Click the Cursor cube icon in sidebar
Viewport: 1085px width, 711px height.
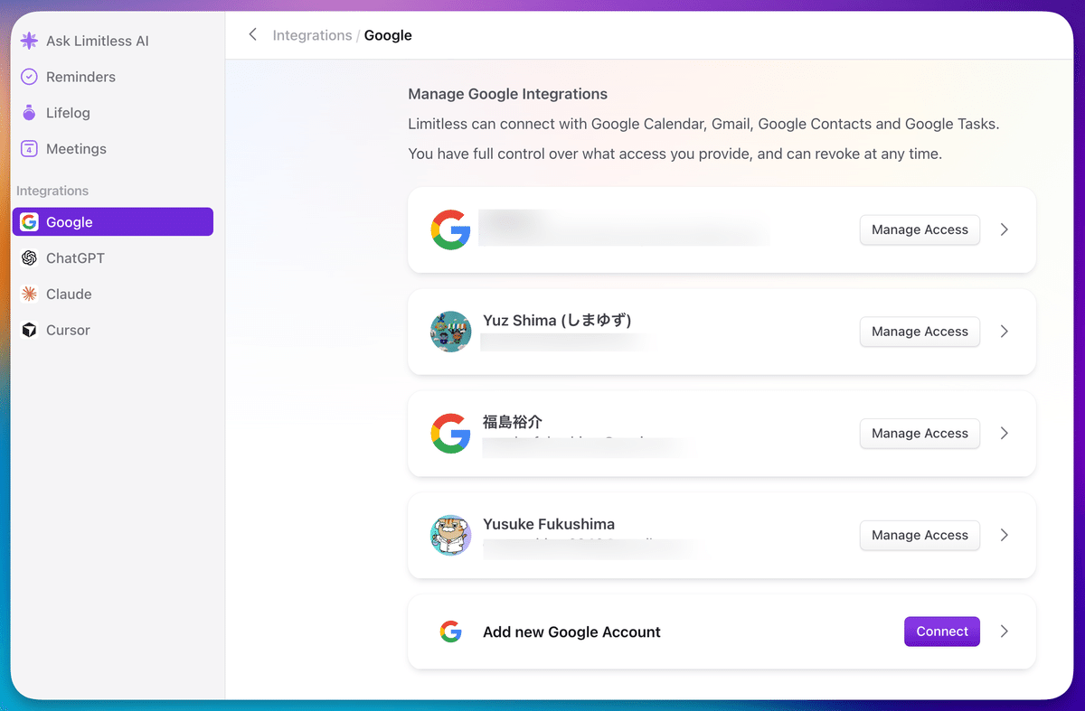29,331
